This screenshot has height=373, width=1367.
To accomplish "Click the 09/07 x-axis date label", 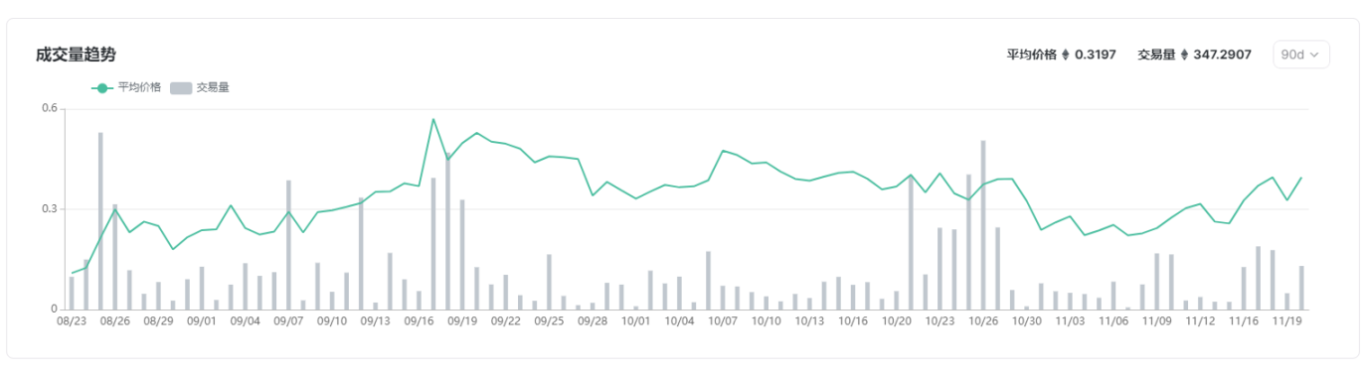I will (x=288, y=321).
